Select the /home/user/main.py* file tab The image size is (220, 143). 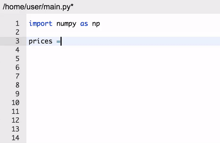38,7
